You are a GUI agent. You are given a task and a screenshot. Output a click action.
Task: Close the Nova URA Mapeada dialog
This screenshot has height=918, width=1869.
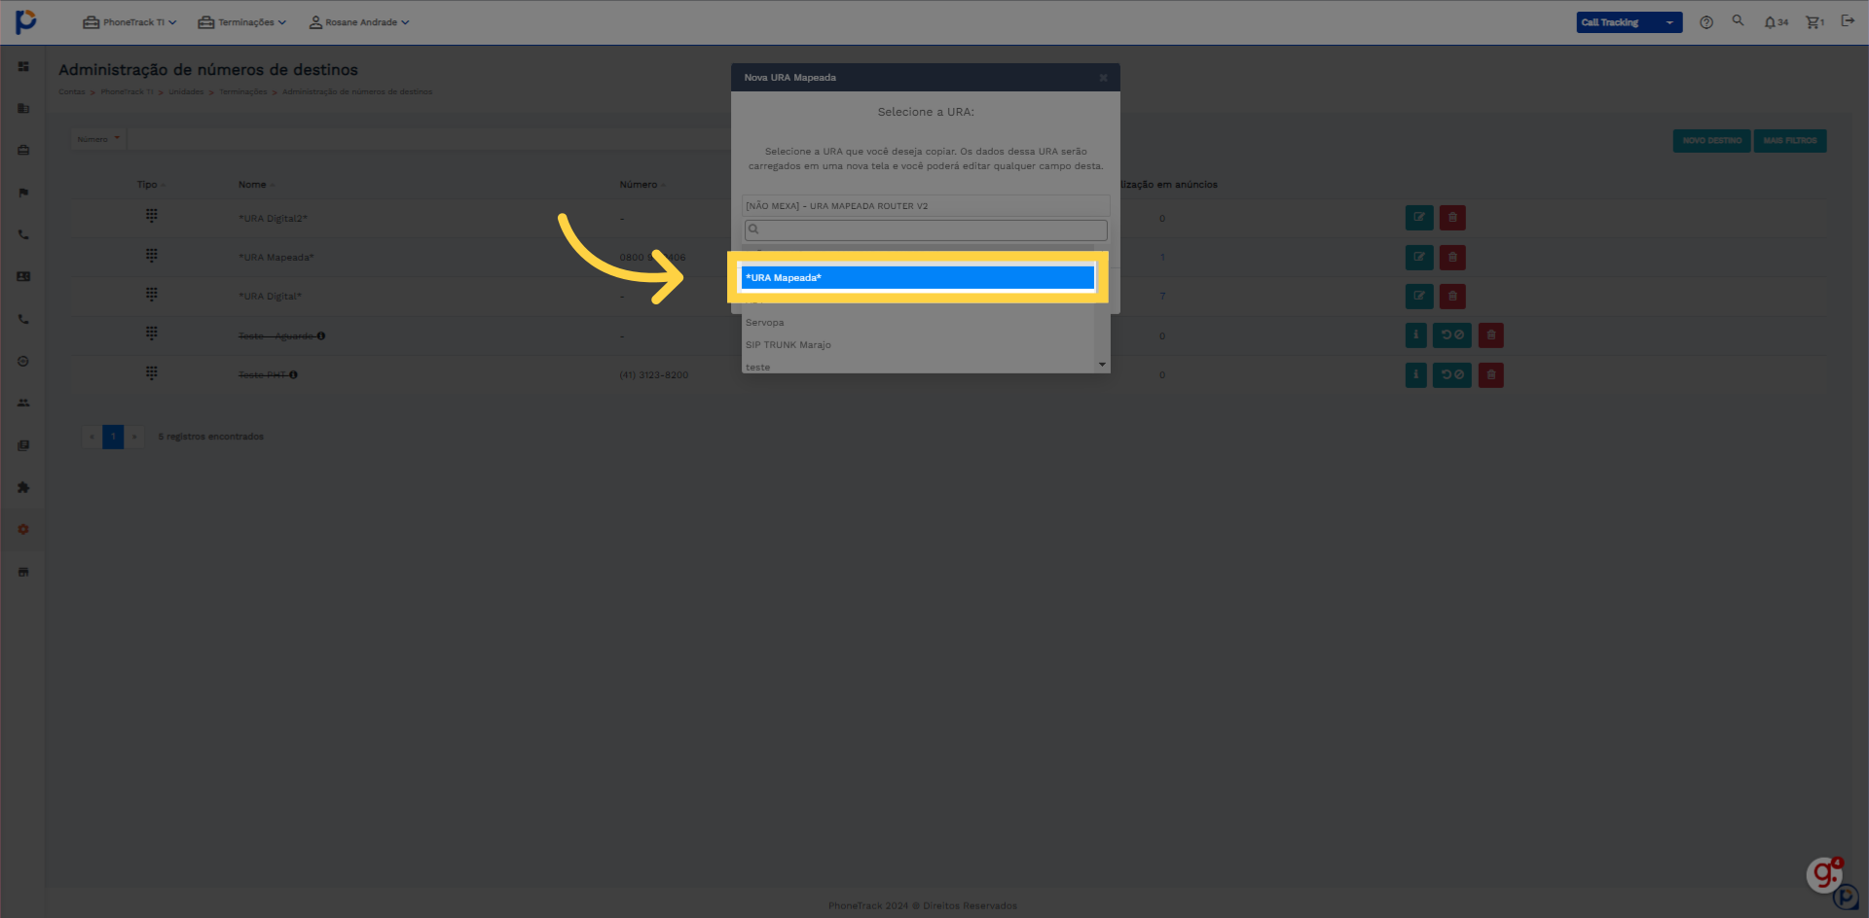click(x=1103, y=78)
